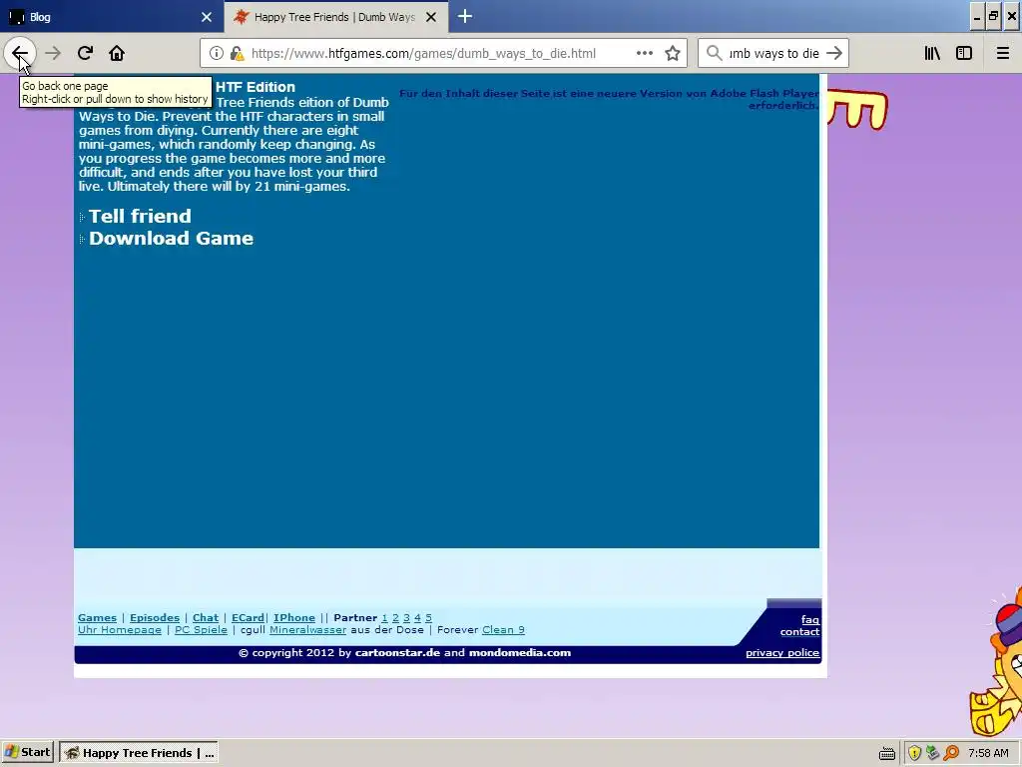Open the Mineralwasser link
Image resolution: width=1022 pixels, height=767 pixels.
coord(307,630)
